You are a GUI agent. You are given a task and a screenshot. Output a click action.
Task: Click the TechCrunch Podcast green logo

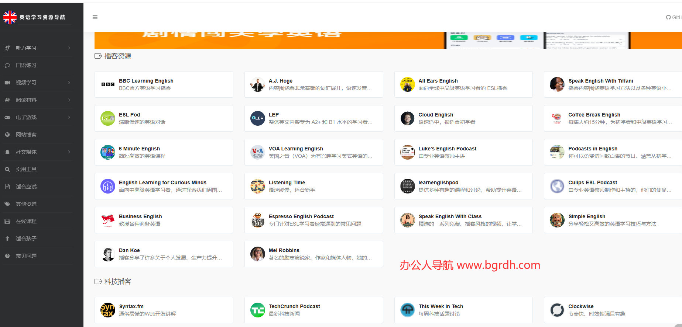tap(258, 310)
